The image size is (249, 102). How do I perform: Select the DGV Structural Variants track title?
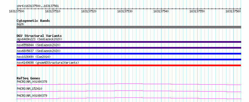(39, 36)
